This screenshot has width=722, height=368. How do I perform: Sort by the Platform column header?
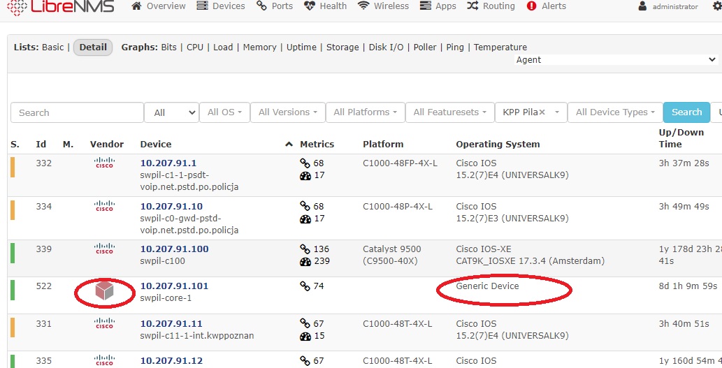[x=383, y=144]
